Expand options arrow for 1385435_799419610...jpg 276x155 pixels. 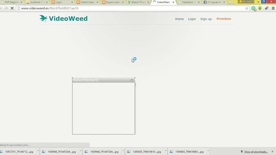pos(166,151)
